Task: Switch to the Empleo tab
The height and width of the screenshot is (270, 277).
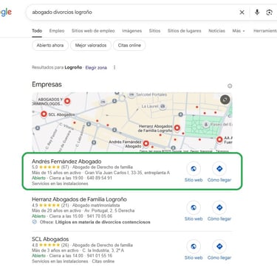Action: click(x=57, y=31)
